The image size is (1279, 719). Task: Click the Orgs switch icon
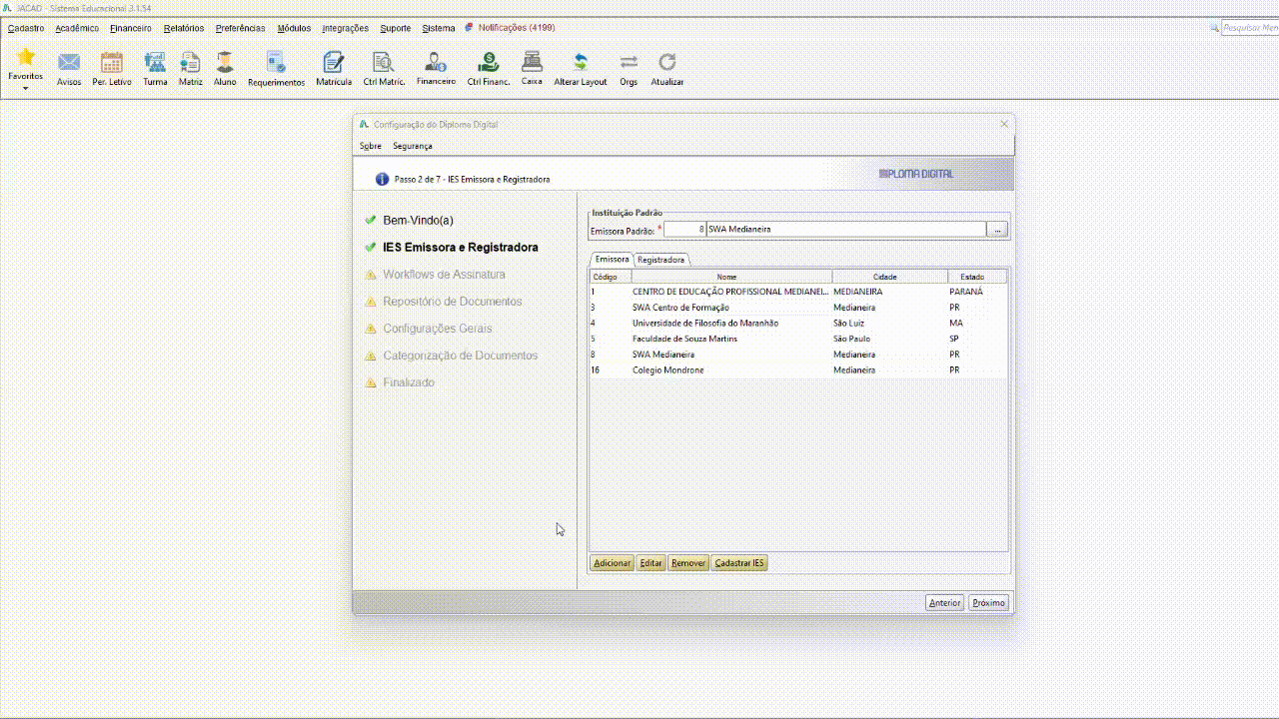(629, 63)
